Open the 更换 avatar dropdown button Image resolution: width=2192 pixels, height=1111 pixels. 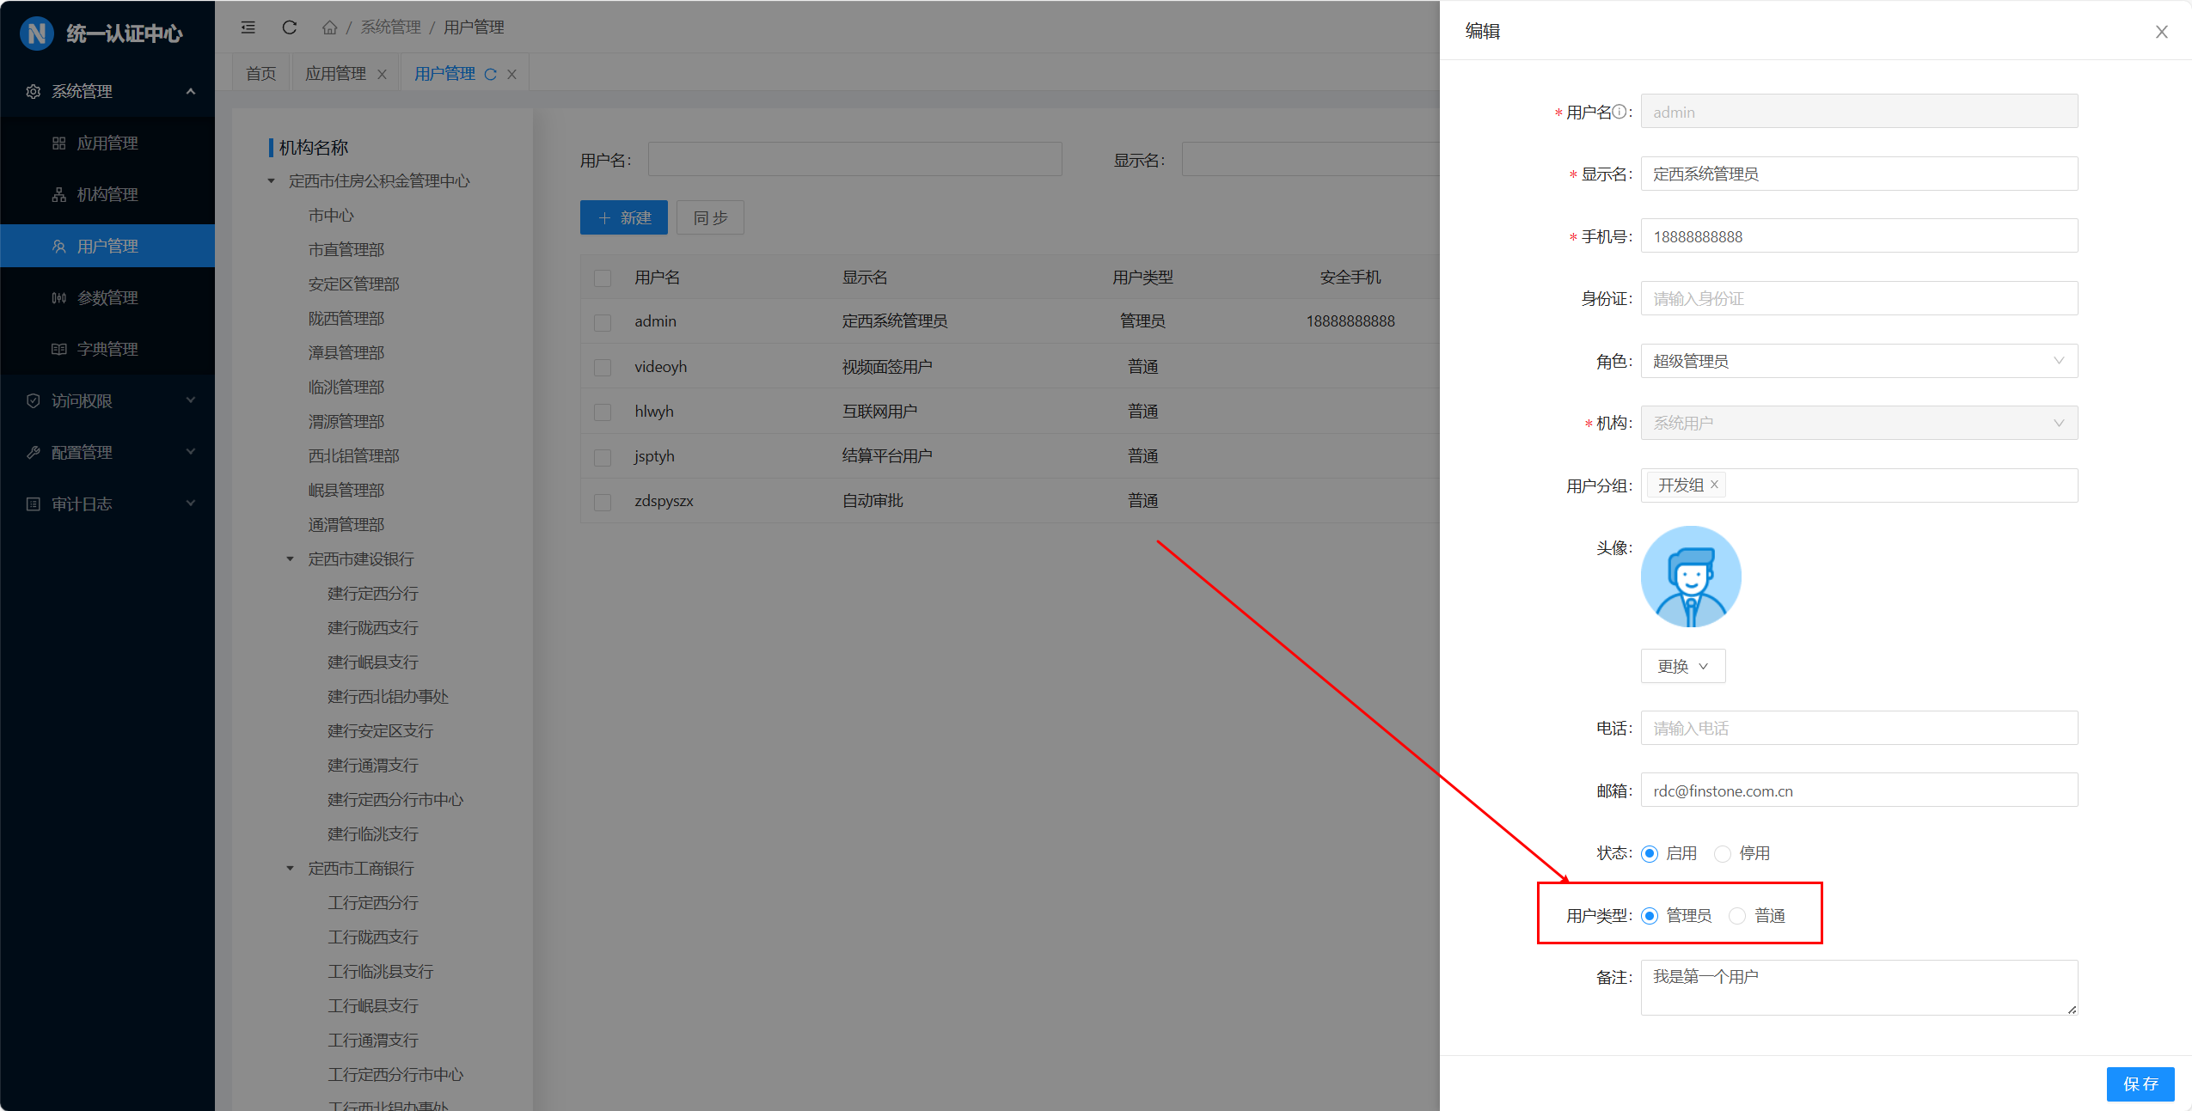[1682, 666]
